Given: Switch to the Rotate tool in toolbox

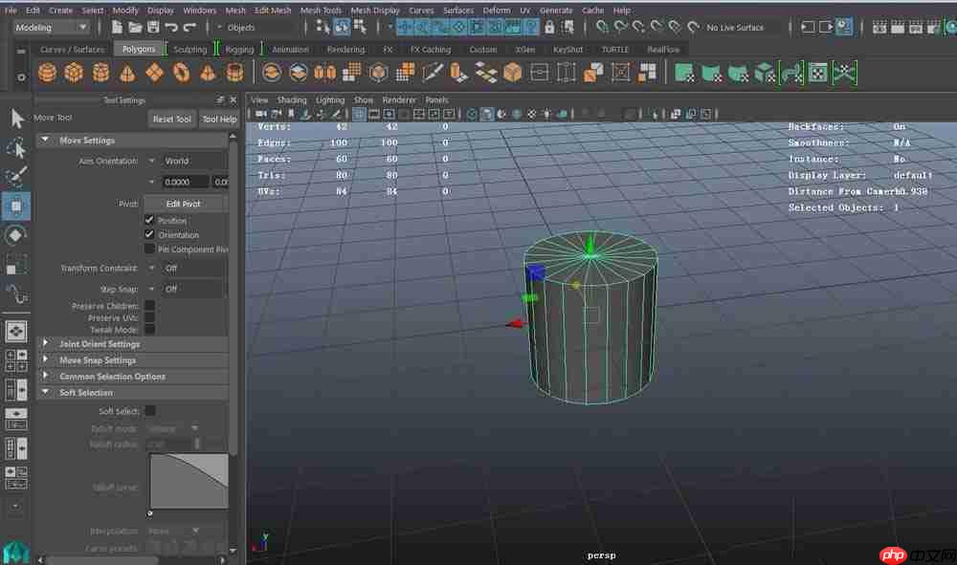Looking at the screenshot, I should (x=16, y=235).
